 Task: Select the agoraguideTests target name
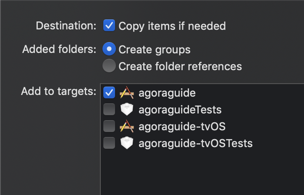180,110
